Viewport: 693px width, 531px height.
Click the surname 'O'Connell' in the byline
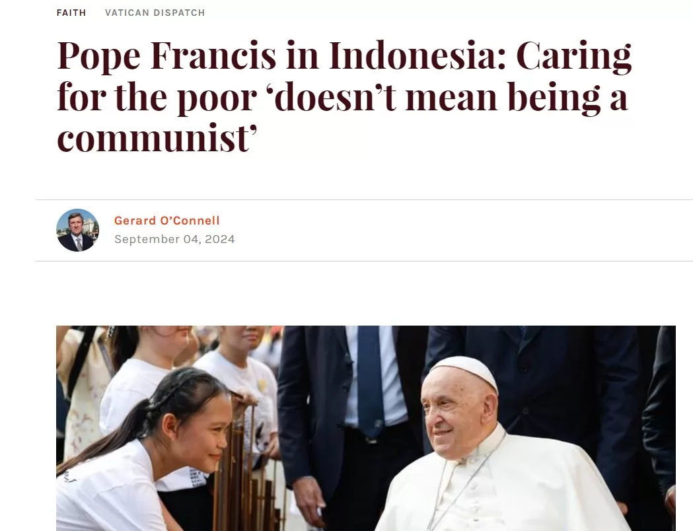pyautogui.click(x=190, y=221)
